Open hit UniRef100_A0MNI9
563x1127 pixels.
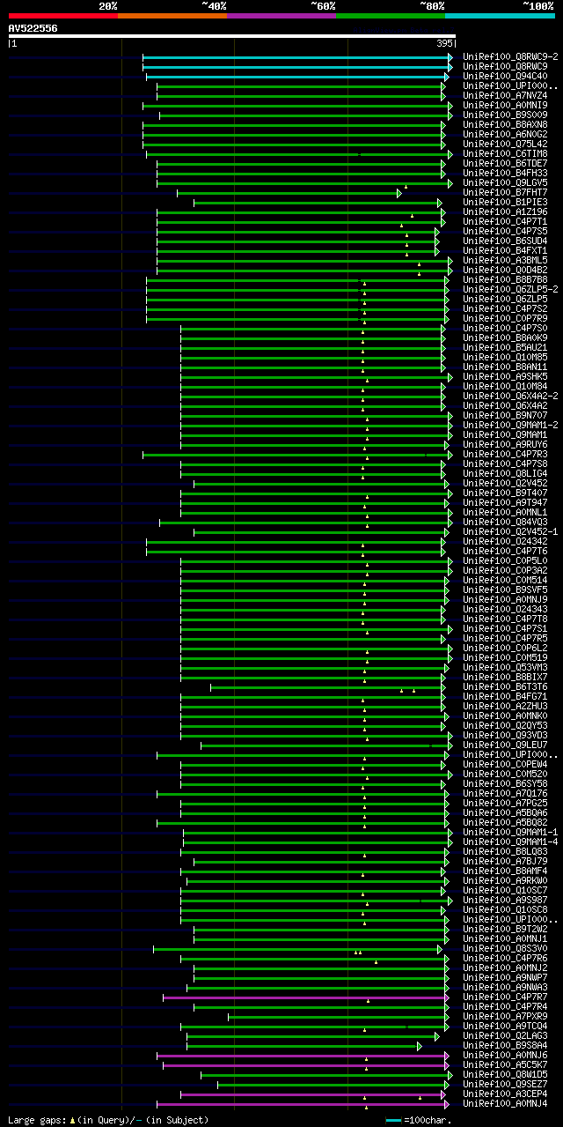click(506, 105)
